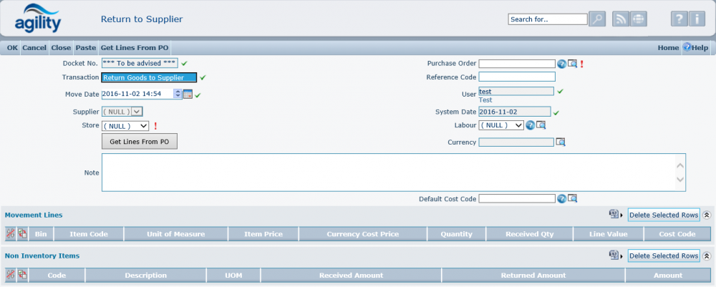Screen dimensions: 716x287
Task: Open the Labour dropdown
Action: (x=500, y=125)
